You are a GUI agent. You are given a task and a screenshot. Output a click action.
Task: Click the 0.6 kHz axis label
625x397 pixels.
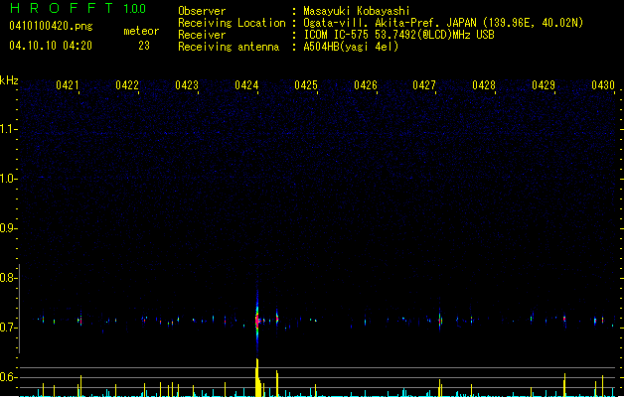pyautogui.click(x=8, y=377)
